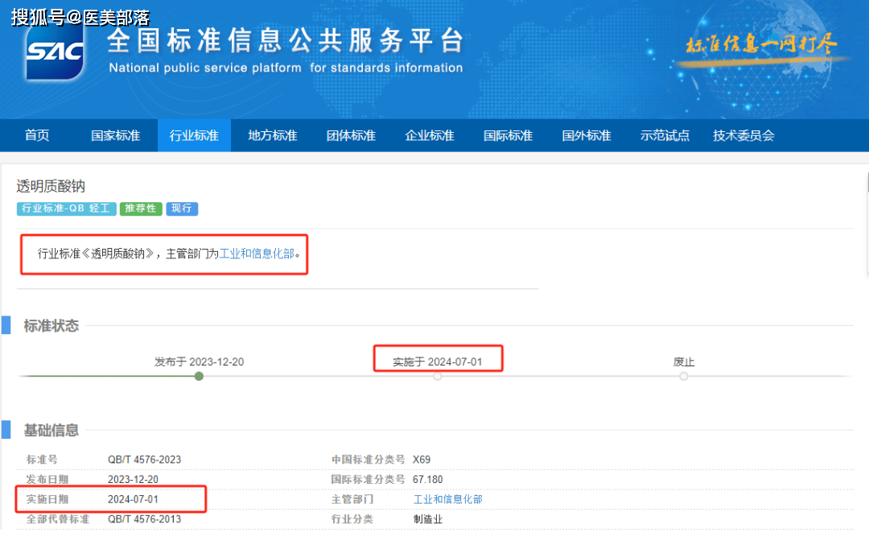
Task: Open 技术委员会 navigation item
Action: point(743,135)
